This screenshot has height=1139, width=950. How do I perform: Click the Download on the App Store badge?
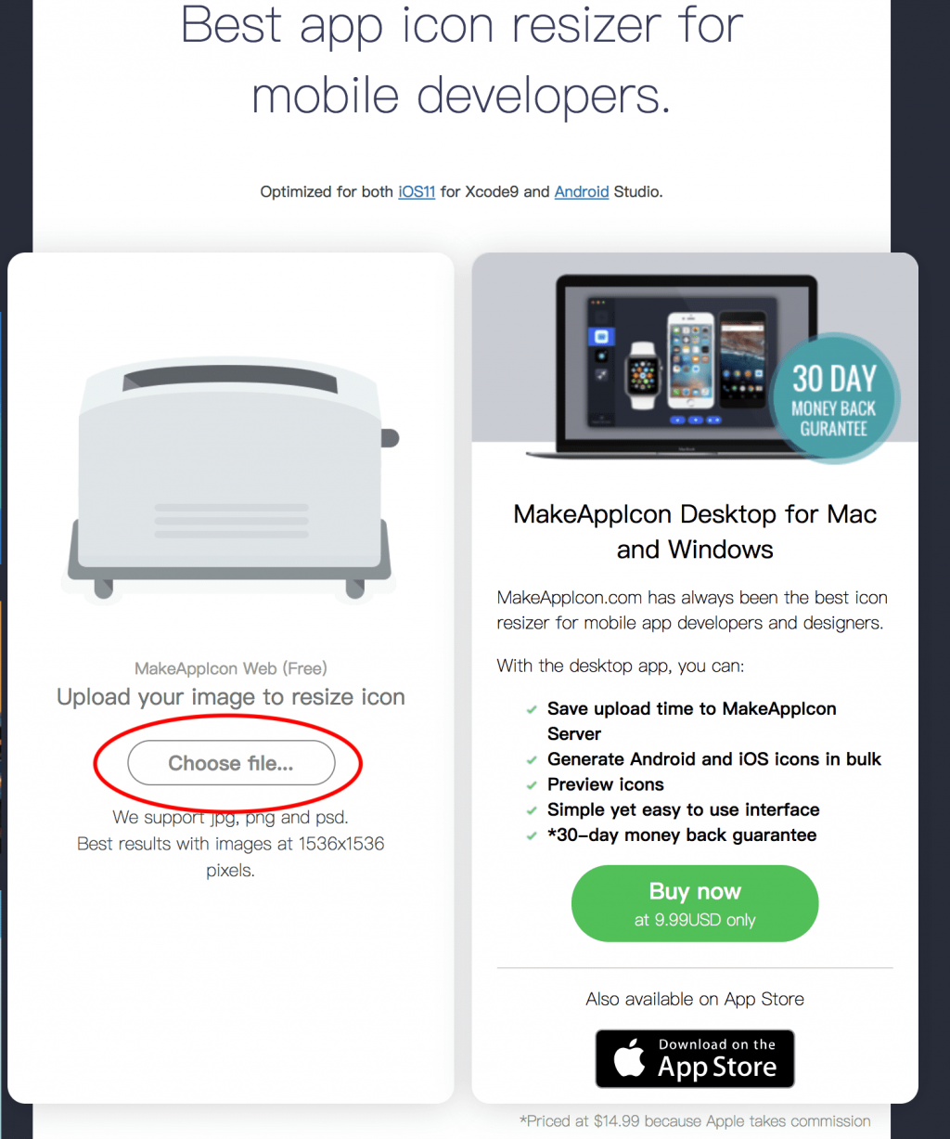[695, 1058]
